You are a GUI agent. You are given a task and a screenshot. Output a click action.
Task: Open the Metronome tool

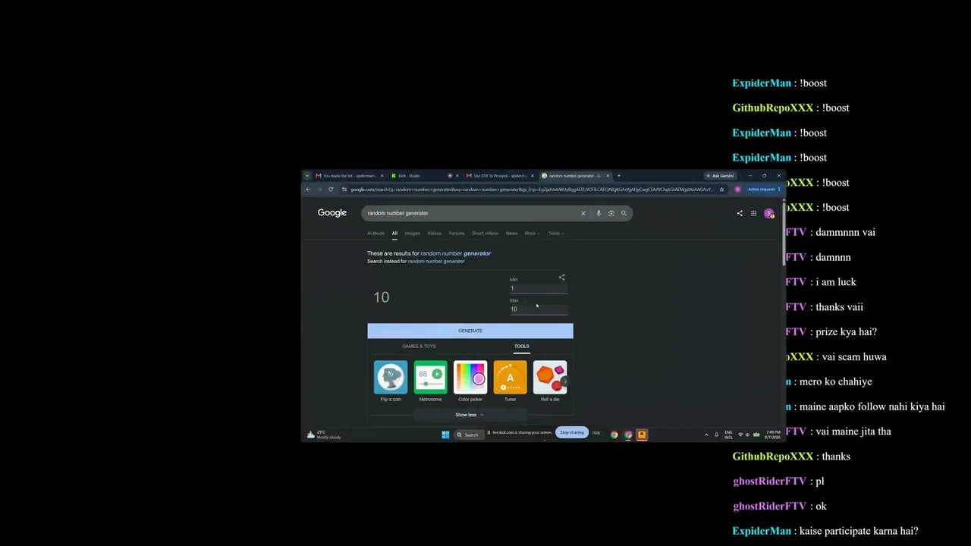[x=430, y=381]
